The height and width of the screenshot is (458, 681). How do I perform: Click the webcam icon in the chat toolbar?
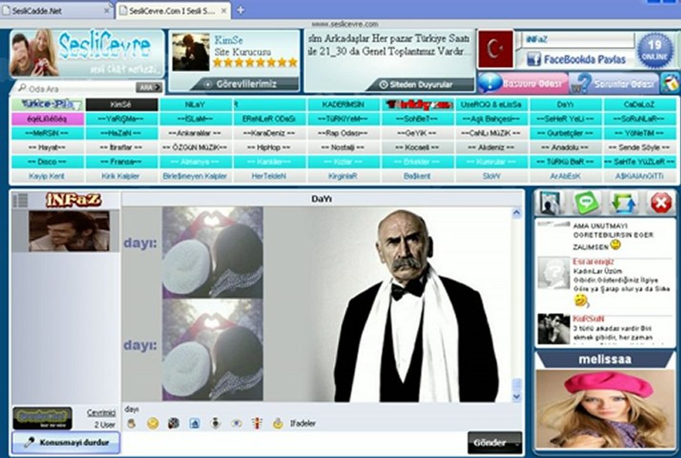coord(216,423)
